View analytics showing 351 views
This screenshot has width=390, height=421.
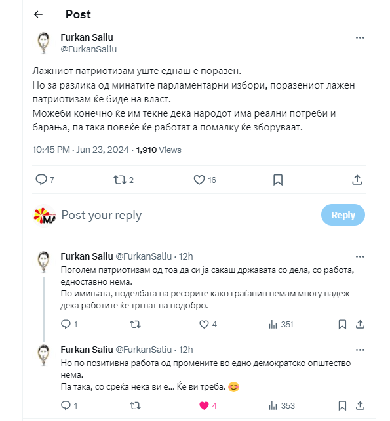point(281,325)
